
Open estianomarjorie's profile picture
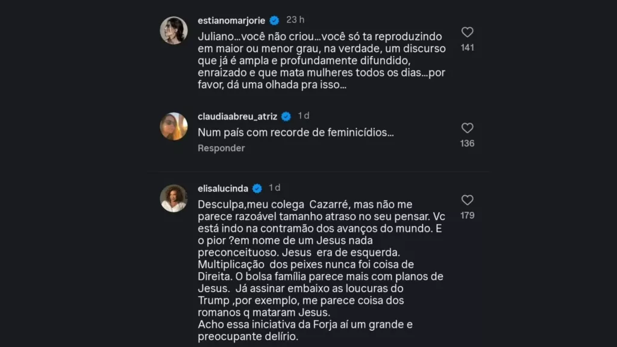click(174, 30)
